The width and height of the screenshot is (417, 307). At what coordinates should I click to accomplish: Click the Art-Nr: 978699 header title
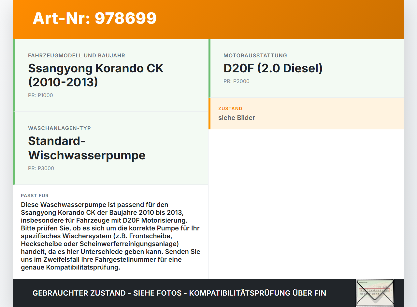94,19
